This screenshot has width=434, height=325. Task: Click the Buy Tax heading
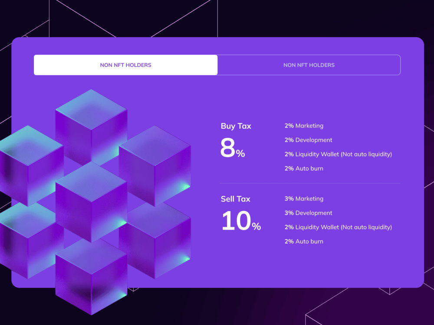pos(236,126)
